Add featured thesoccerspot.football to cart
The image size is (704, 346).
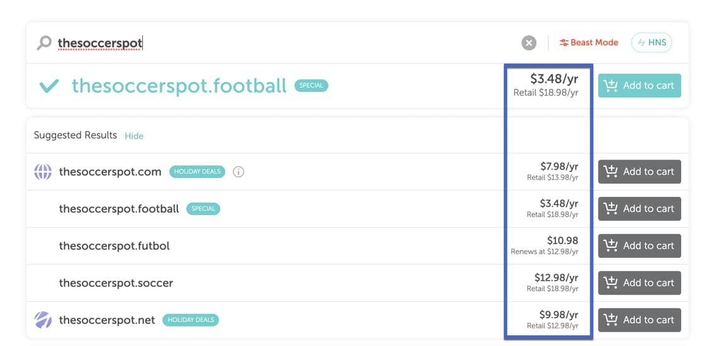(639, 86)
